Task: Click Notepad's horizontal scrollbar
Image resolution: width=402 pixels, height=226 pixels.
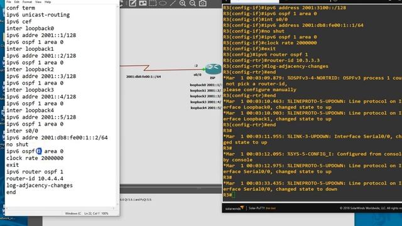Action: click(x=60, y=208)
